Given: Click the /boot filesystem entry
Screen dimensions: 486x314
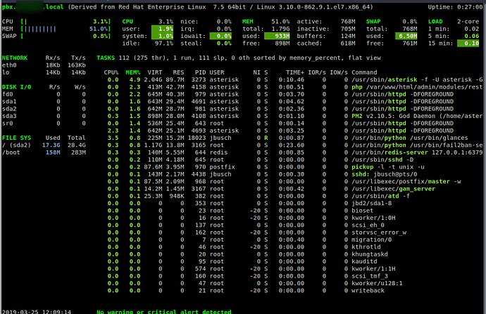Looking at the screenshot, I should pyautogui.click(x=44, y=152).
